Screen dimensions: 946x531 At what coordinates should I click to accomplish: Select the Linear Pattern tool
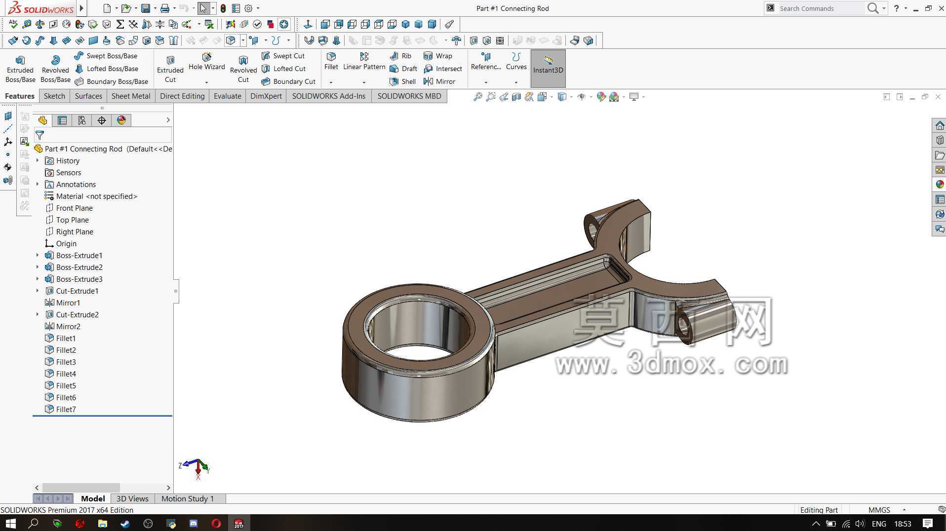coord(364,62)
